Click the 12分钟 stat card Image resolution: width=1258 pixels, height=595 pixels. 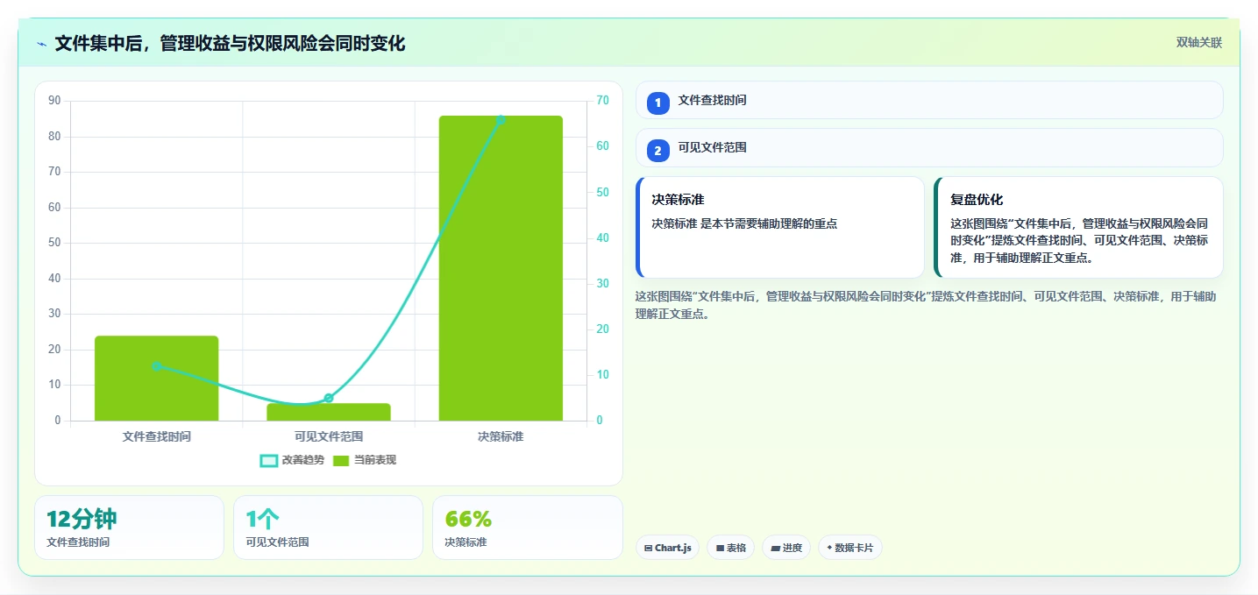(x=130, y=528)
